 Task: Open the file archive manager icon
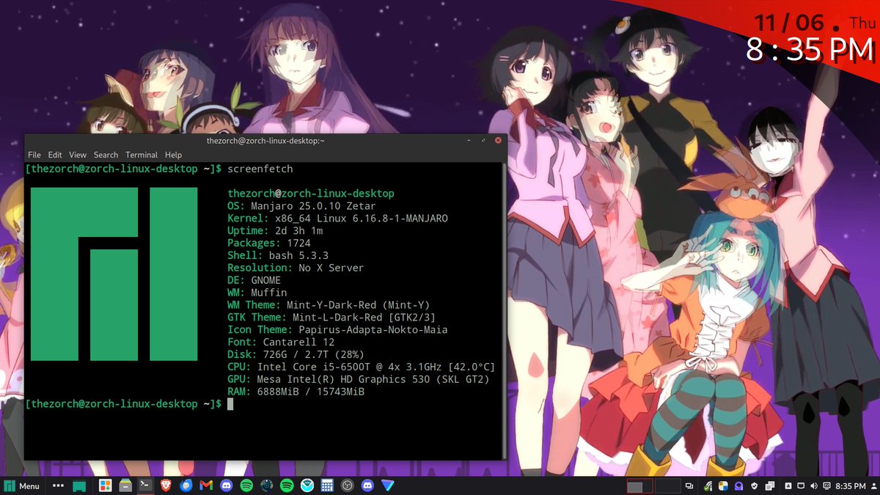pyautogui.click(x=125, y=485)
